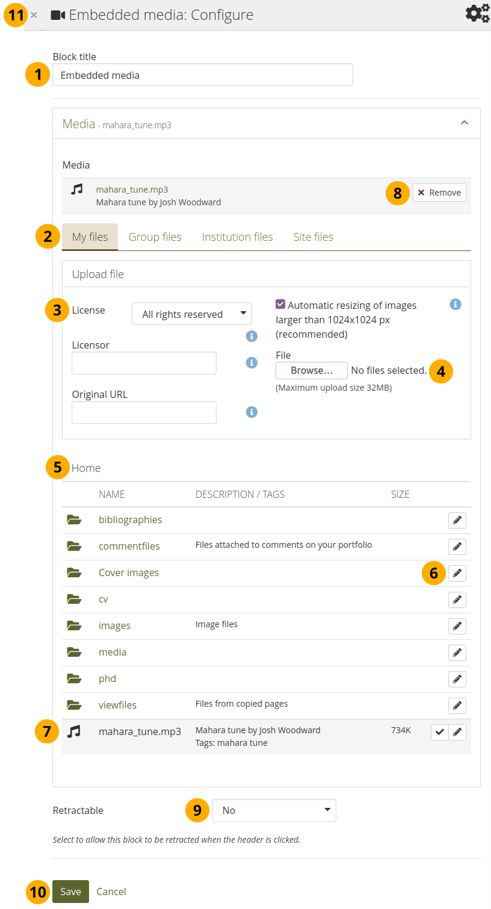Click the edit pencil for phd folder
Image resolution: width=491 pixels, height=909 pixels.
coord(457,679)
